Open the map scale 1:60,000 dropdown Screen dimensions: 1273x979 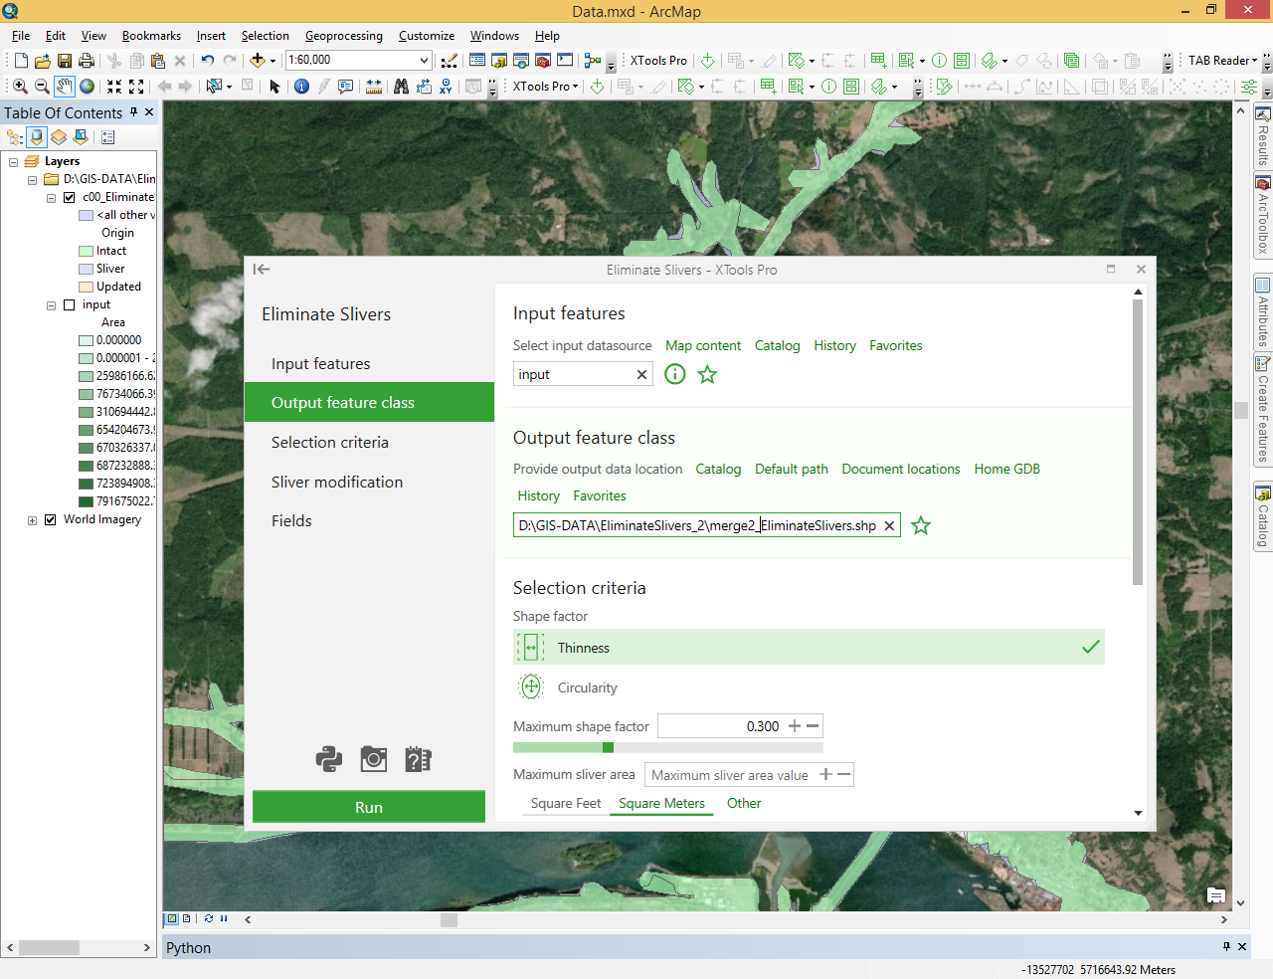coord(424,61)
